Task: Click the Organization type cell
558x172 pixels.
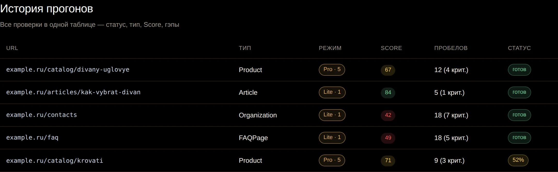Action: (258, 115)
